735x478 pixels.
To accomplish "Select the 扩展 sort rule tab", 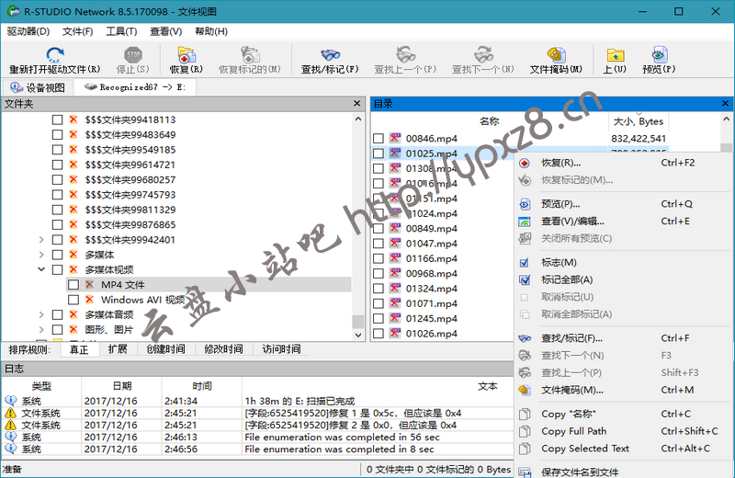I will click(x=118, y=349).
